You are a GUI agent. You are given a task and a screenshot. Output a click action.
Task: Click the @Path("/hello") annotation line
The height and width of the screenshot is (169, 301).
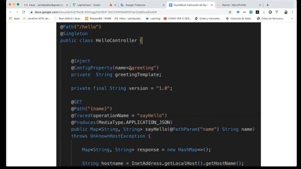click(x=80, y=27)
